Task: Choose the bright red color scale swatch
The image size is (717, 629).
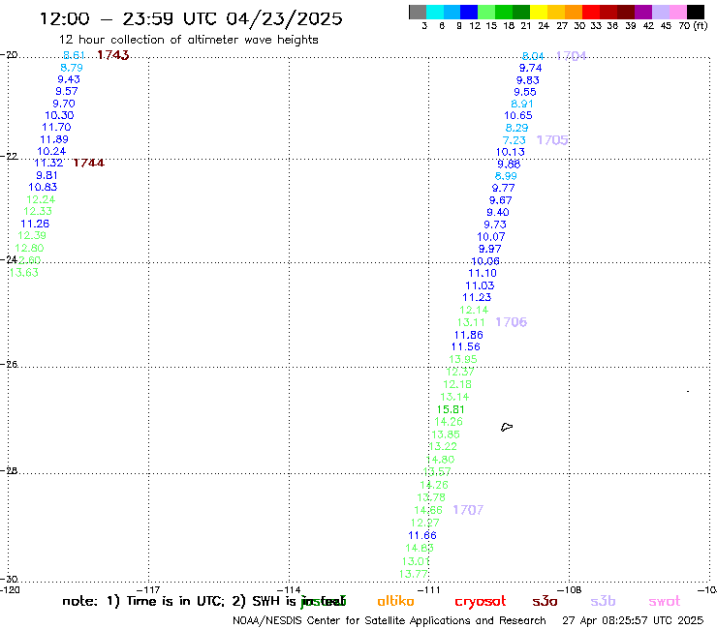Action: click(591, 12)
